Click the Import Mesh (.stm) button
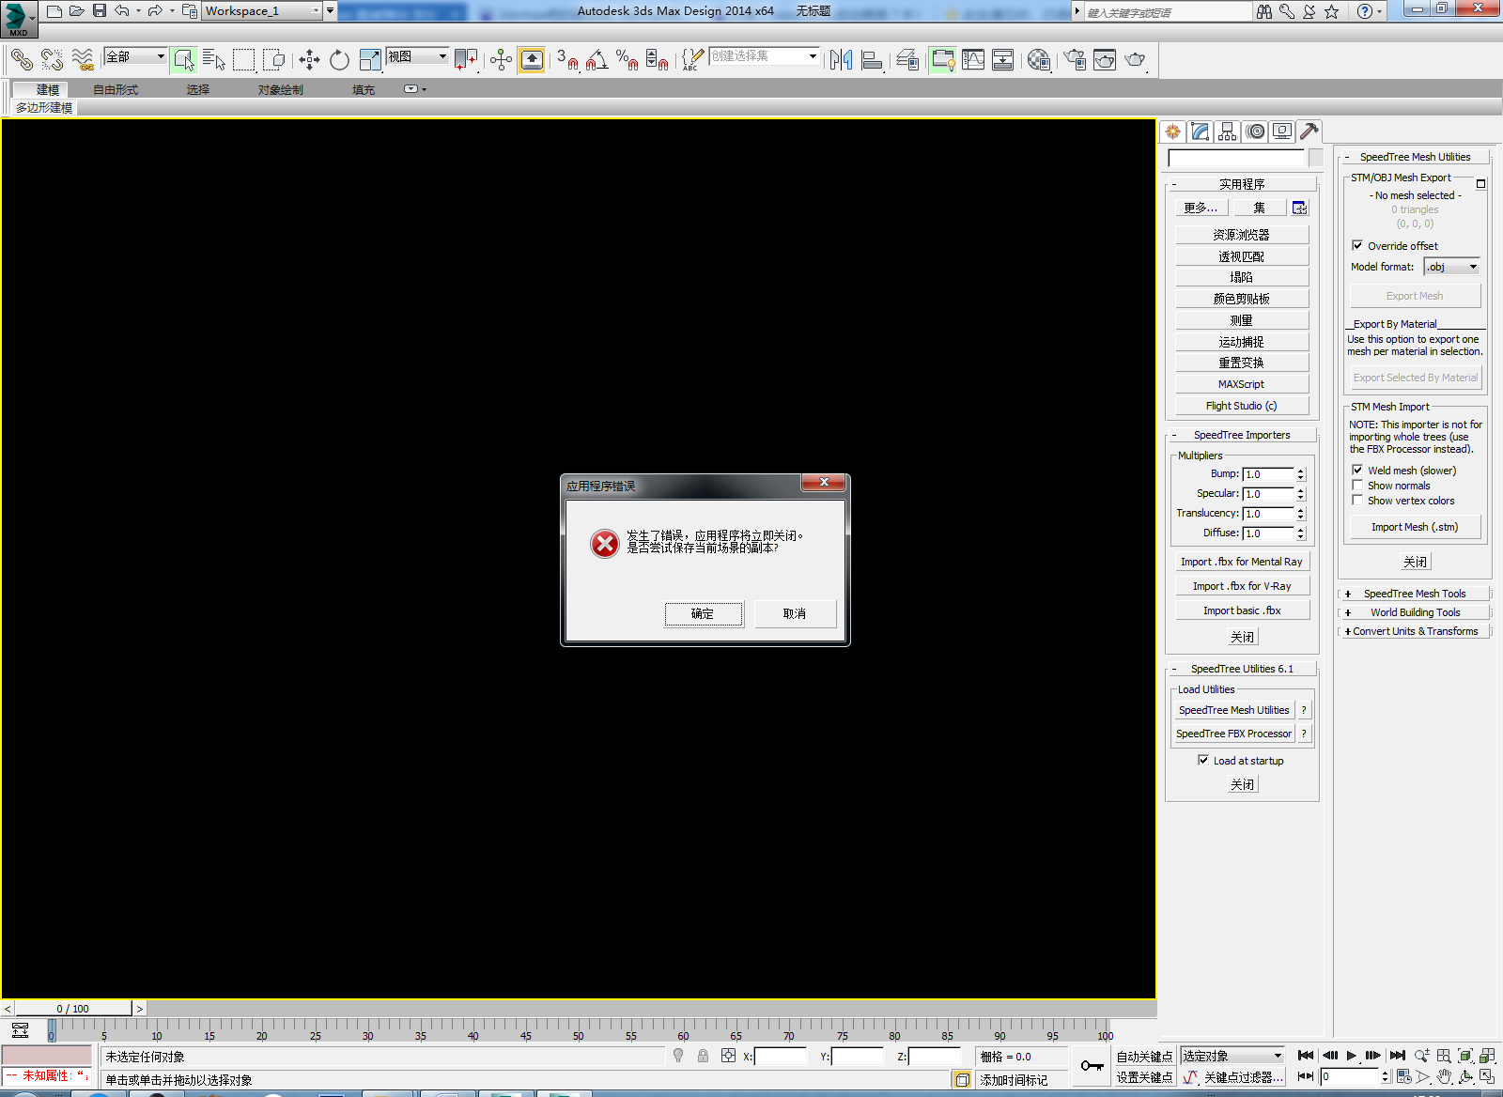This screenshot has width=1503, height=1097. pyautogui.click(x=1415, y=527)
